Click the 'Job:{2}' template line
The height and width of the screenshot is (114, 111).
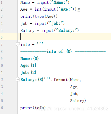point(28,73)
